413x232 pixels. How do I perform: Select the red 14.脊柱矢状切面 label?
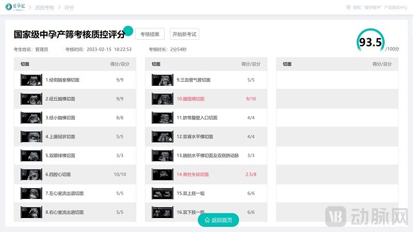193,175
